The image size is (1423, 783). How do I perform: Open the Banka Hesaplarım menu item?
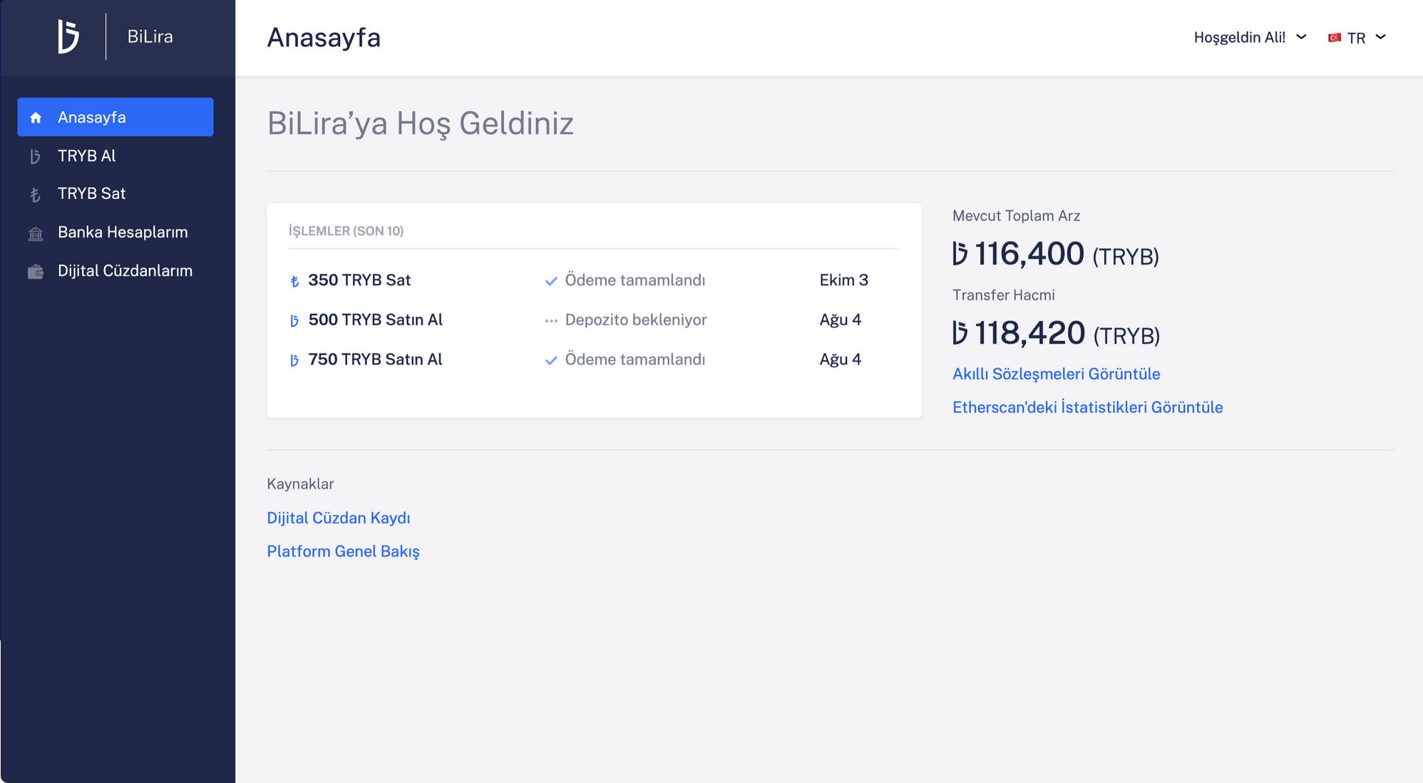tap(123, 232)
